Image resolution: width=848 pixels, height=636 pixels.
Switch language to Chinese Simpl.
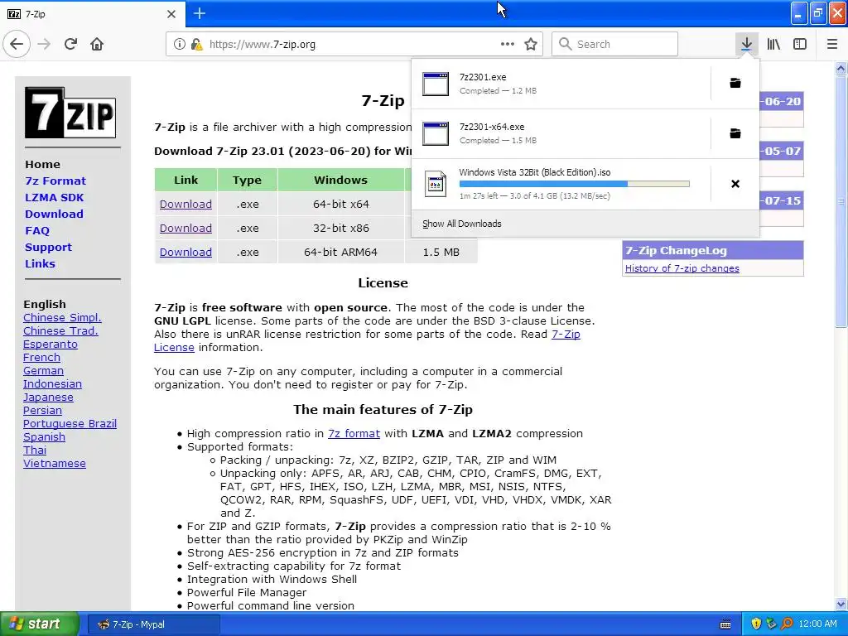[x=62, y=317]
